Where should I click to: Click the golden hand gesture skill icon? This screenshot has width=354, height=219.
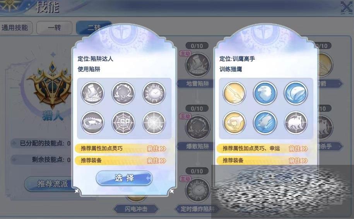pos(234,123)
